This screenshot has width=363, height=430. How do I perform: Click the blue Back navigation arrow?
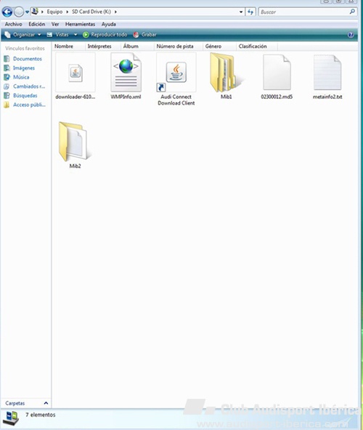[x=7, y=12]
